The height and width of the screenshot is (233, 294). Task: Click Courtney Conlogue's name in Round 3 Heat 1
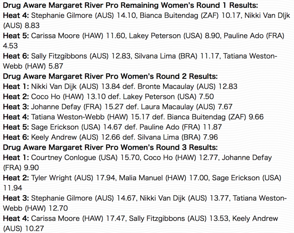[x=64, y=158]
